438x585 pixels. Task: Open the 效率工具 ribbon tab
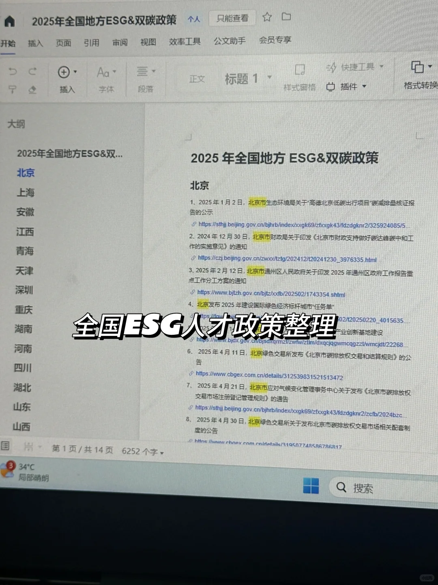pyautogui.click(x=185, y=41)
